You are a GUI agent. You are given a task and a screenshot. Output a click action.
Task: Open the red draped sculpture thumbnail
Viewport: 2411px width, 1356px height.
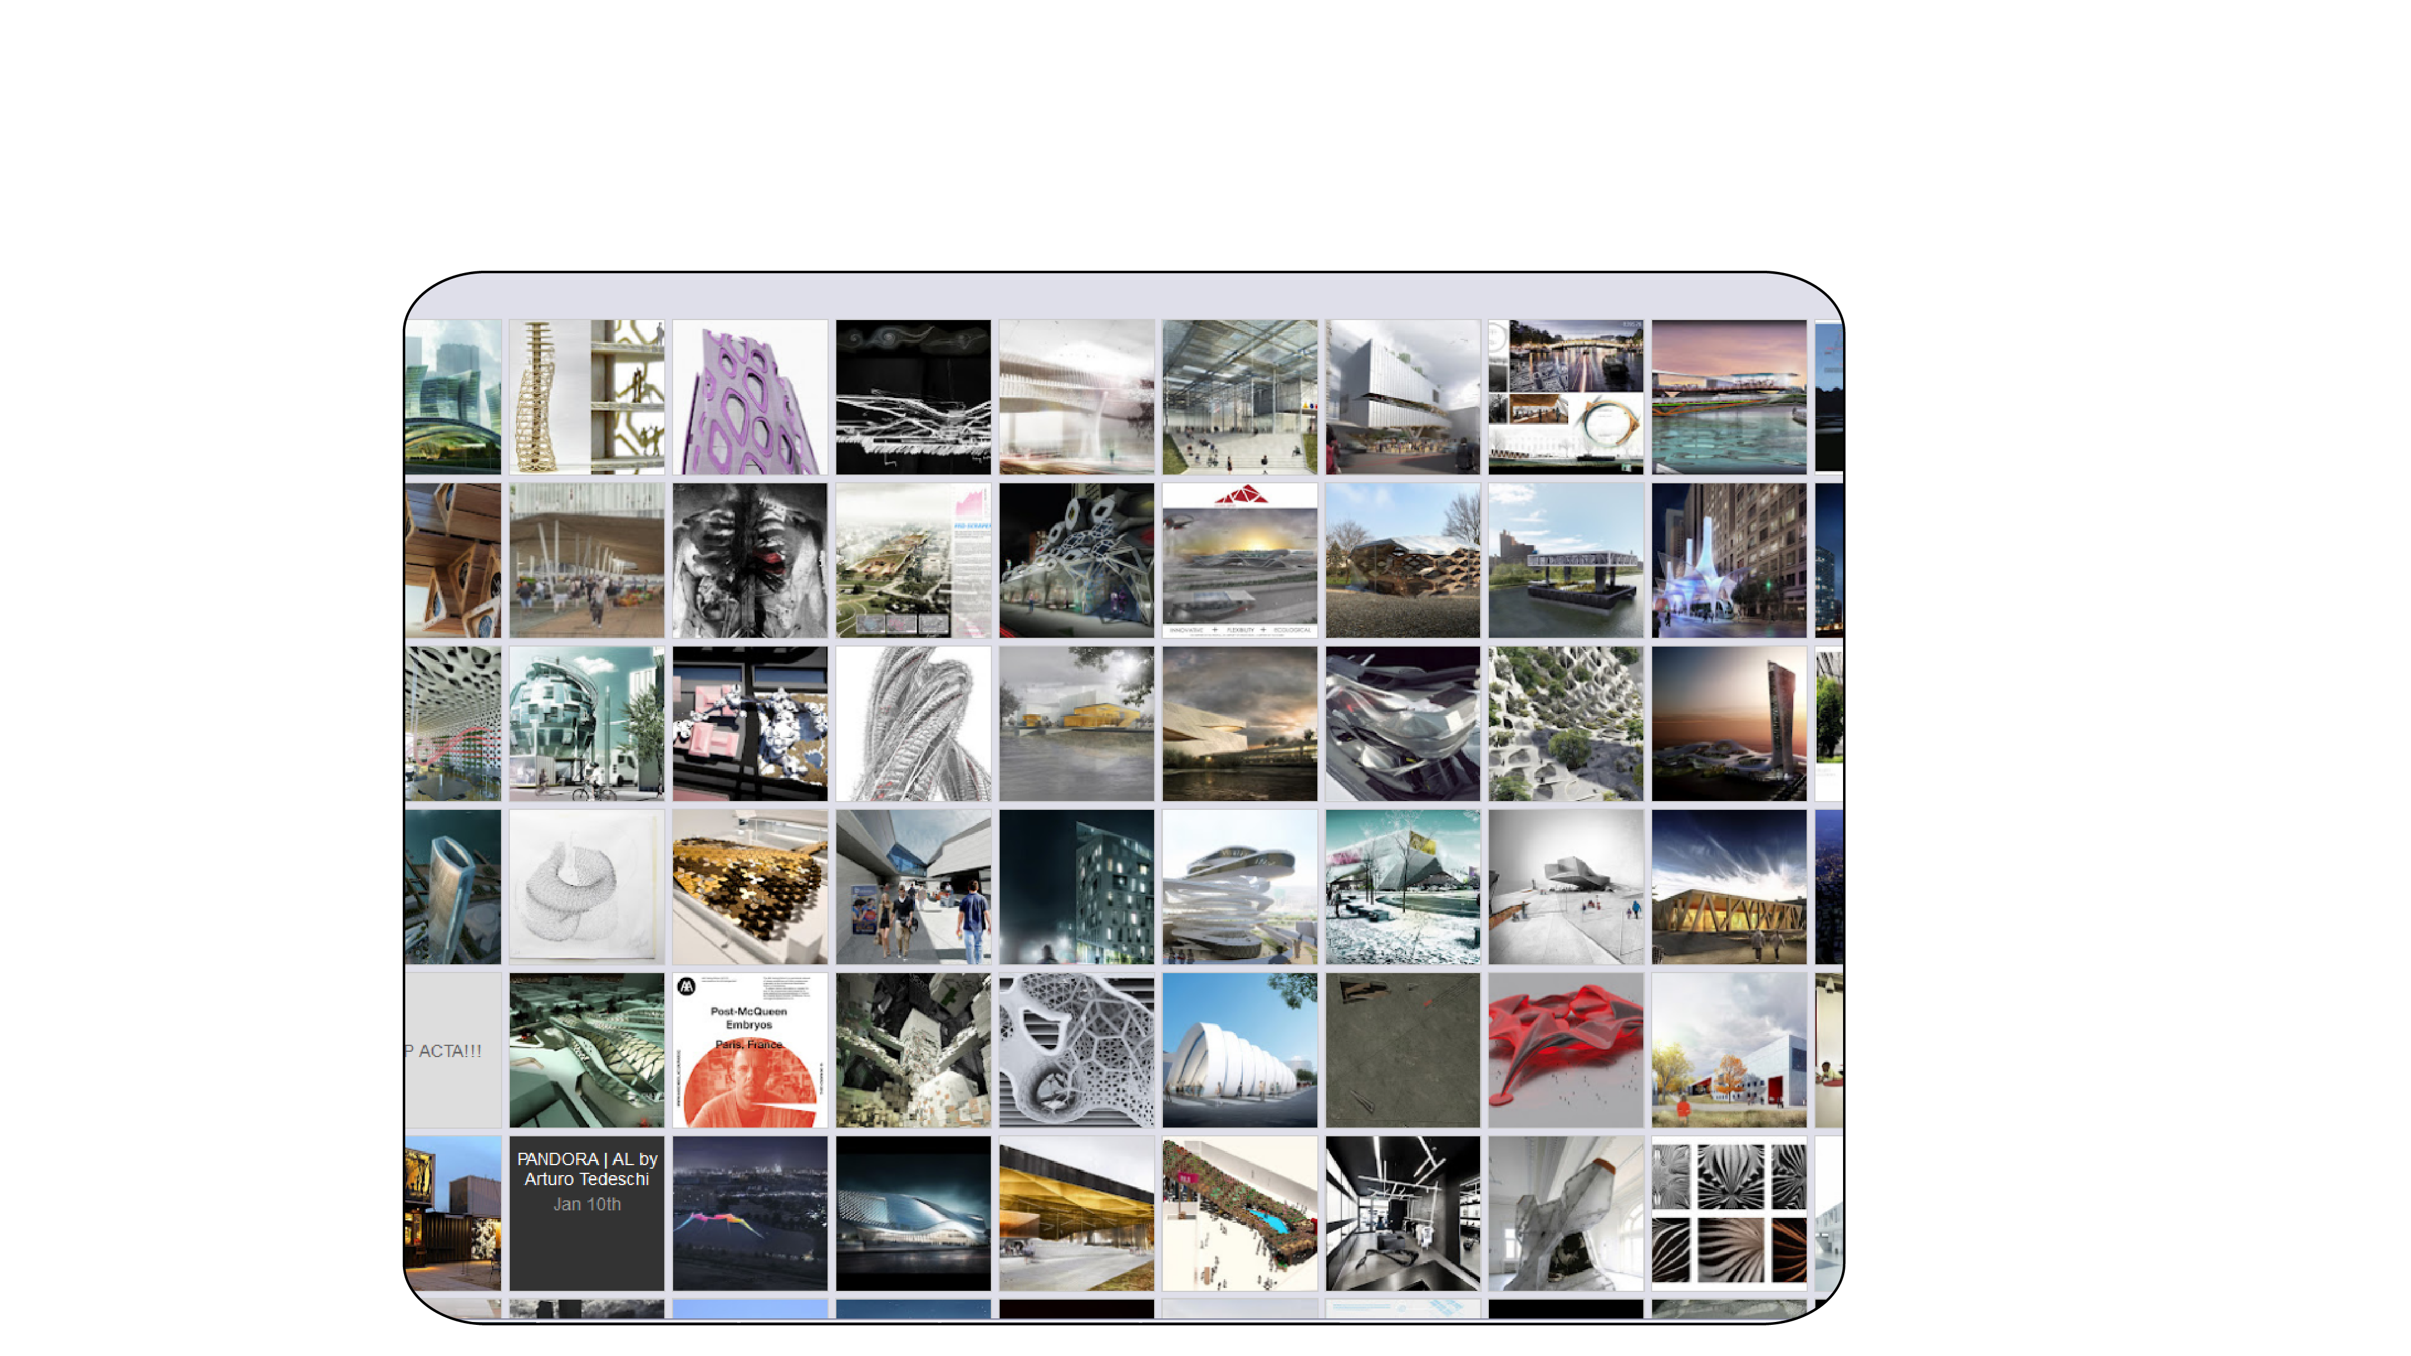[1565, 1050]
